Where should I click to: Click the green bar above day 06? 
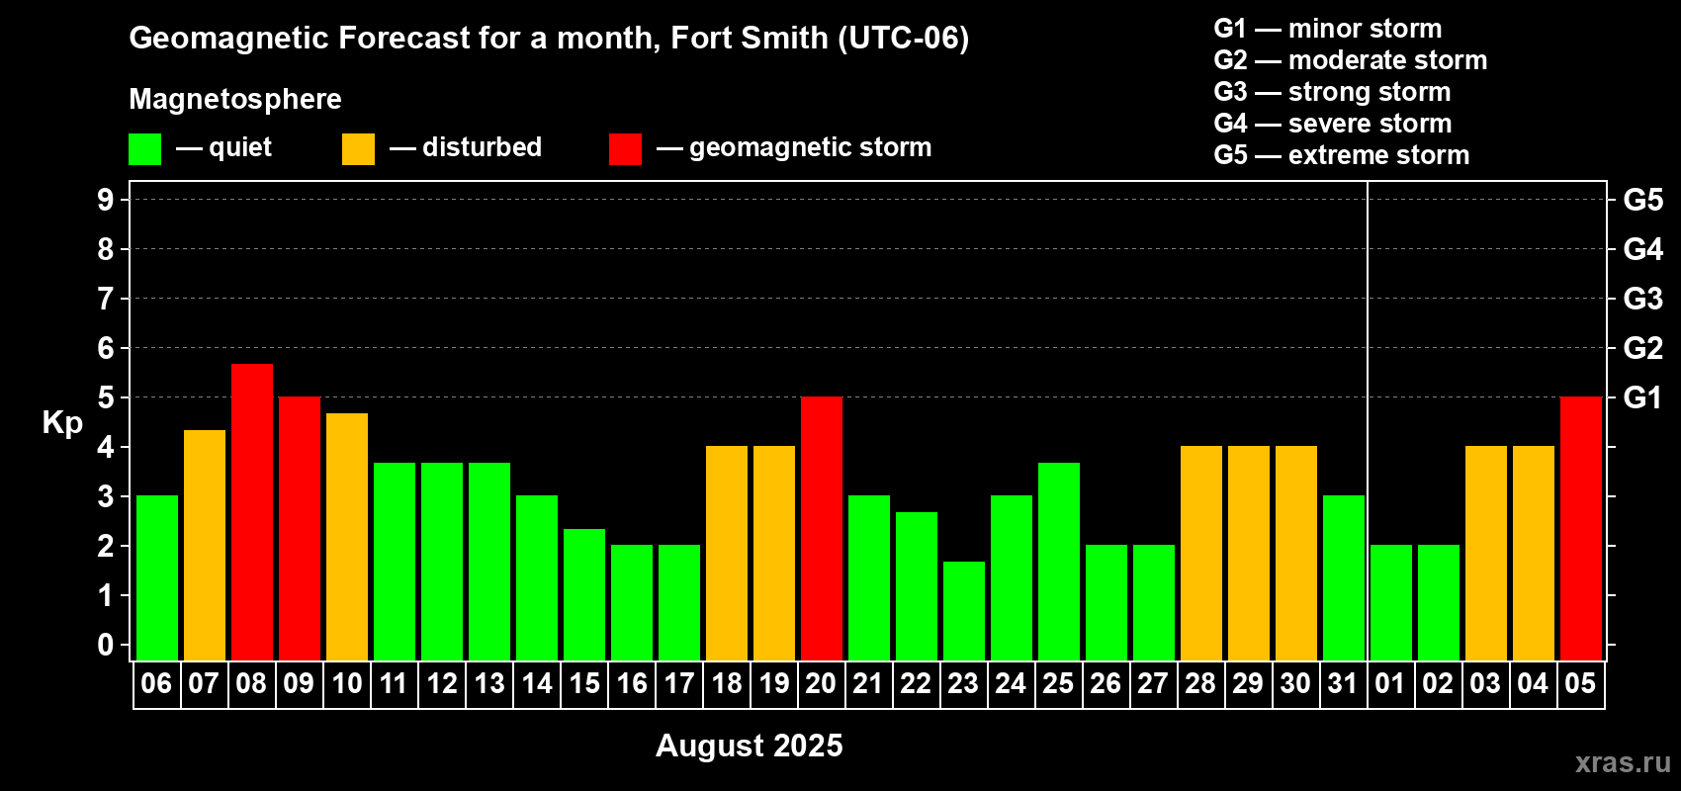[157, 578]
